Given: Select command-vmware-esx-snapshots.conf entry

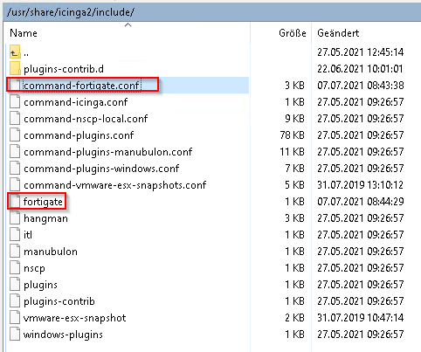Looking at the screenshot, I should point(115,185).
